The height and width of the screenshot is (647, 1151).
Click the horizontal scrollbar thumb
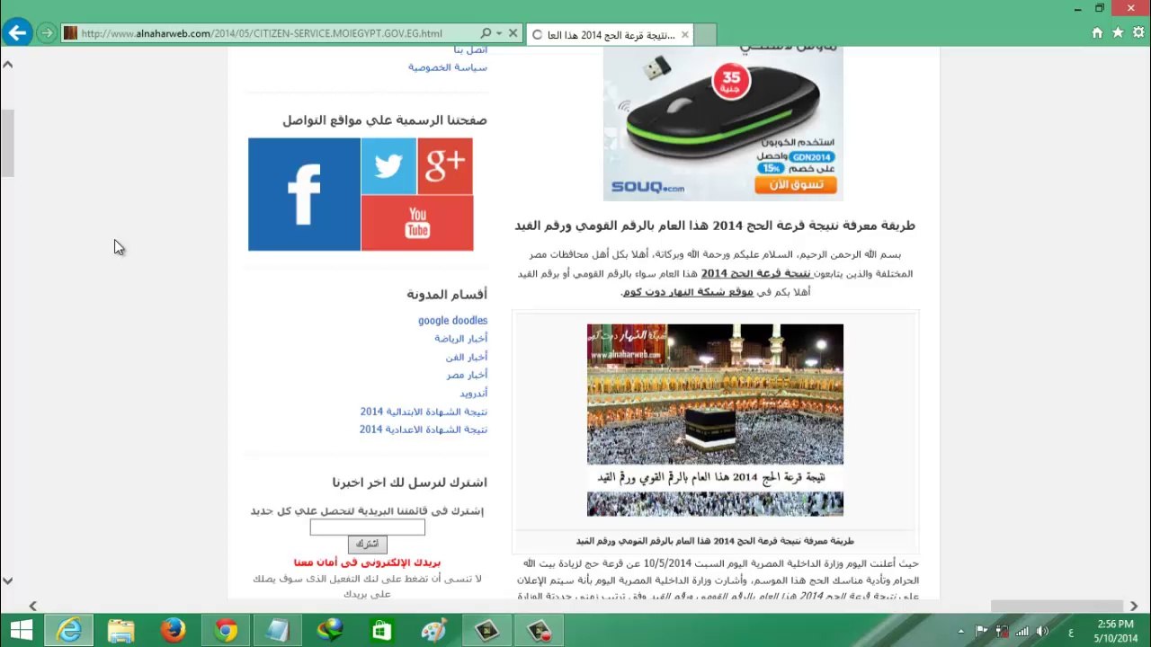tap(1057, 607)
